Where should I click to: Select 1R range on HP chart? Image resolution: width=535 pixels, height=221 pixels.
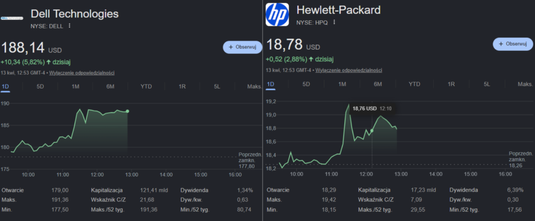tap(451, 84)
